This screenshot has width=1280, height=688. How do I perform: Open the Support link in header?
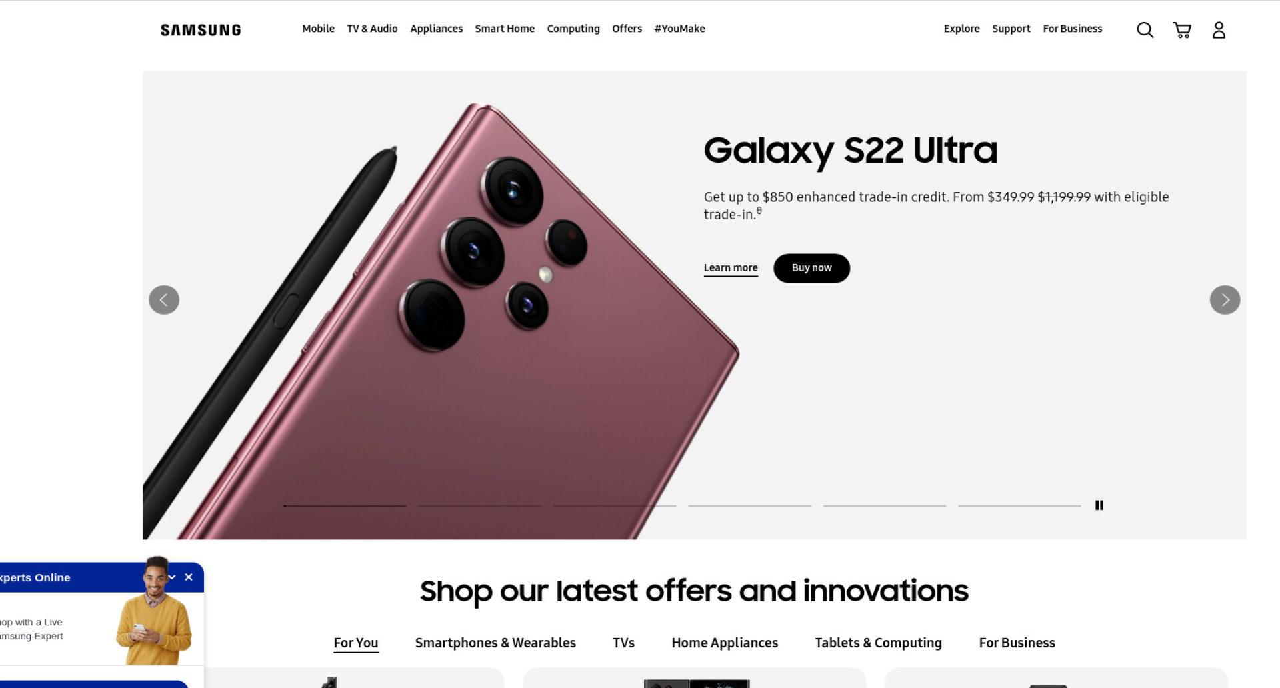(x=1011, y=29)
